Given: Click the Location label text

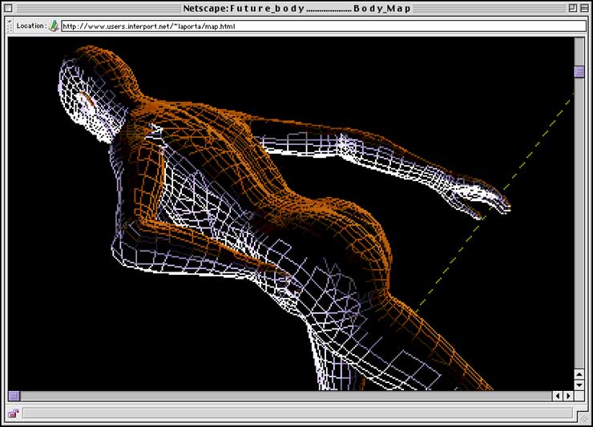Looking at the screenshot, I should point(30,26).
